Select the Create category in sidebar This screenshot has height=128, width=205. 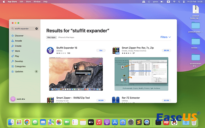18,46
